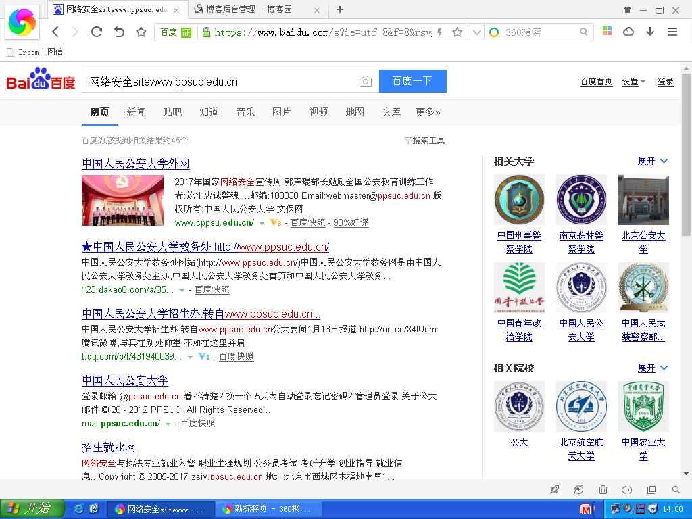Select the 知道 tab
This screenshot has width=692, height=519.
[x=209, y=112]
